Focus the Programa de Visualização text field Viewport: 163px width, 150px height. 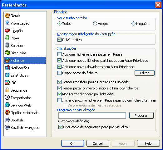pos(92,116)
